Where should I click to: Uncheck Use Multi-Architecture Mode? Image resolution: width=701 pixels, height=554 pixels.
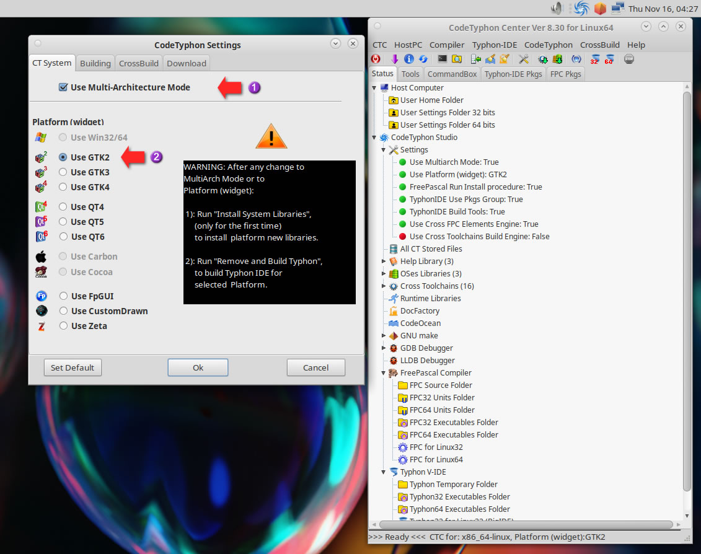tap(63, 87)
